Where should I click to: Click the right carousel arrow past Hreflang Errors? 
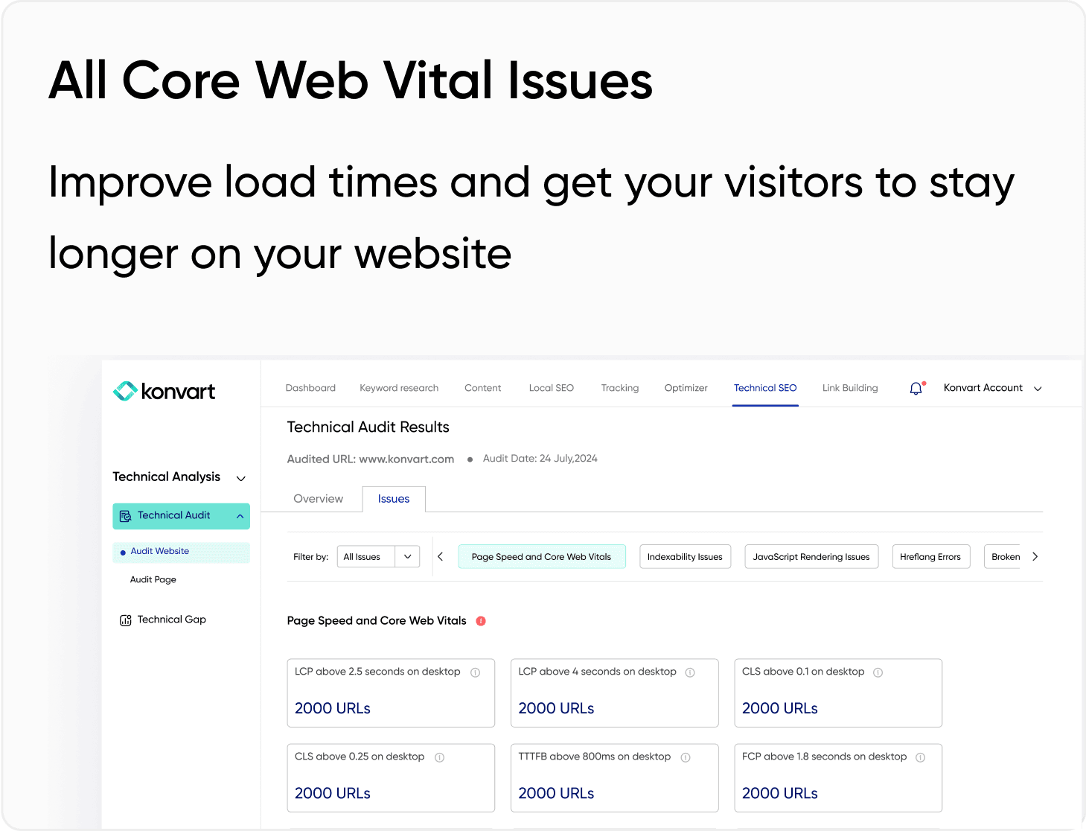pyautogui.click(x=1035, y=556)
